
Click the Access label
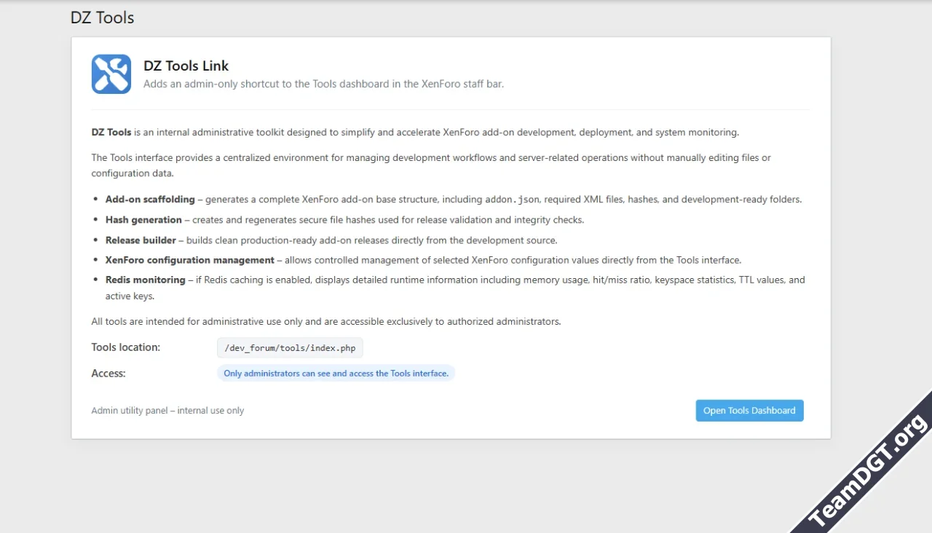coord(108,373)
